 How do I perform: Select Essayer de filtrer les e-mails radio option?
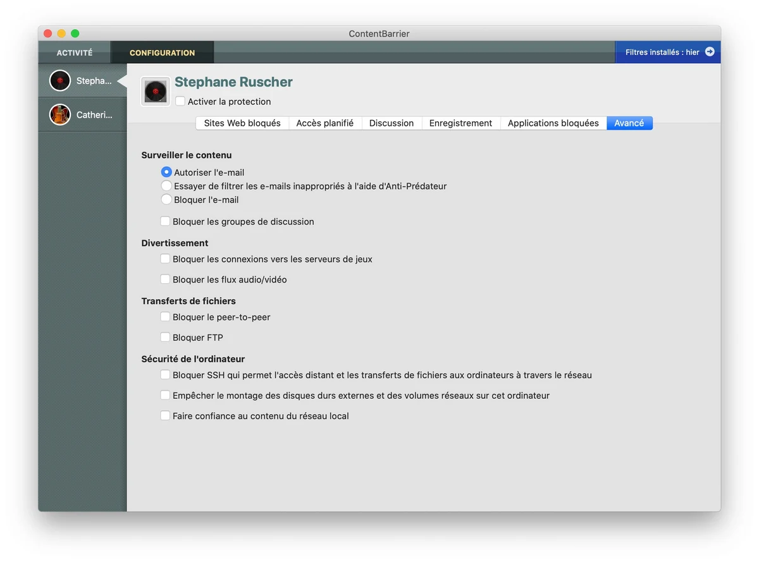coord(166,186)
